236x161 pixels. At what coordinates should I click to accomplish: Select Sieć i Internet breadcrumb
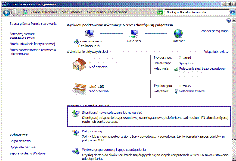click(x=72, y=12)
